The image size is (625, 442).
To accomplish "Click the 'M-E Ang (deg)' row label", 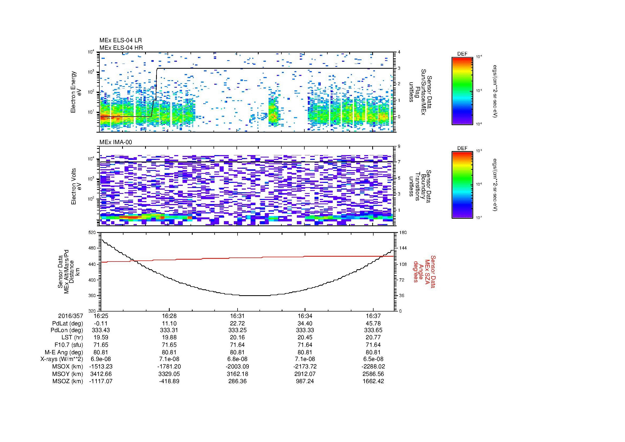I will coord(64,352).
